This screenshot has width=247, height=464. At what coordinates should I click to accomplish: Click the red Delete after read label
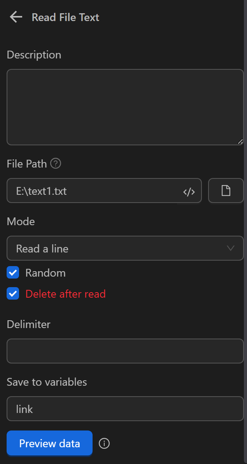tap(65, 294)
